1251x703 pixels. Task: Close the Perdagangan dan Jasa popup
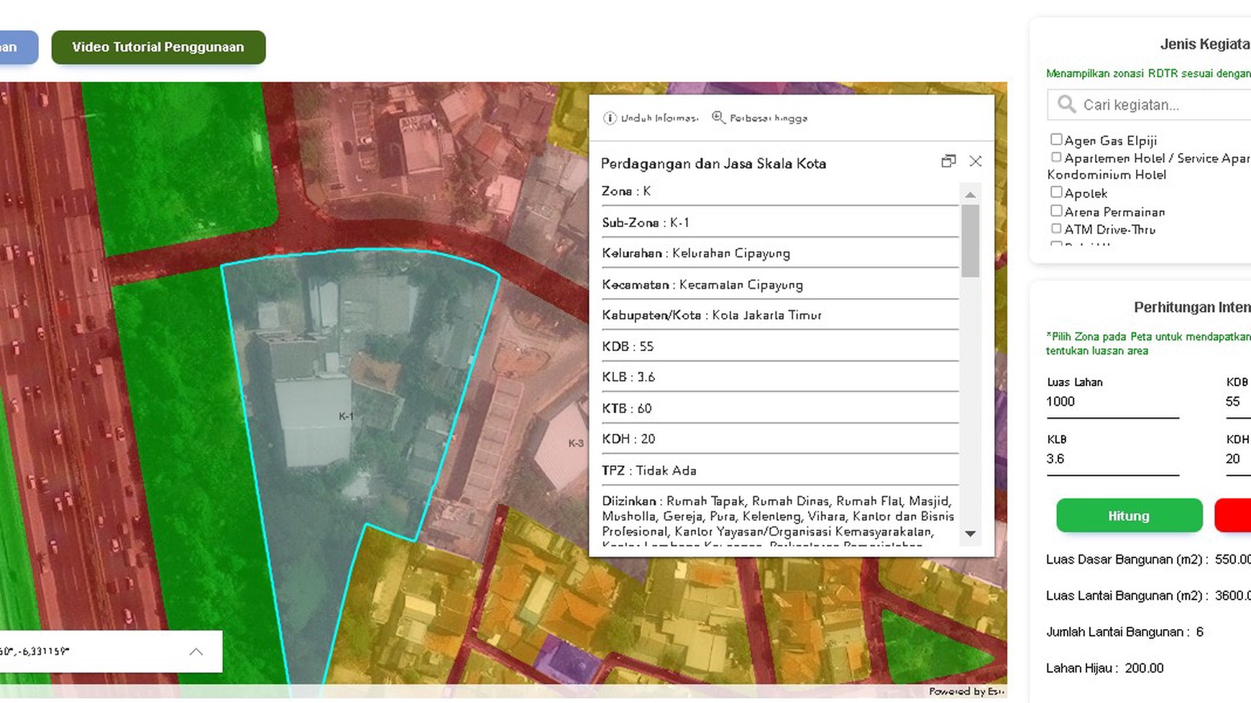point(976,162)
